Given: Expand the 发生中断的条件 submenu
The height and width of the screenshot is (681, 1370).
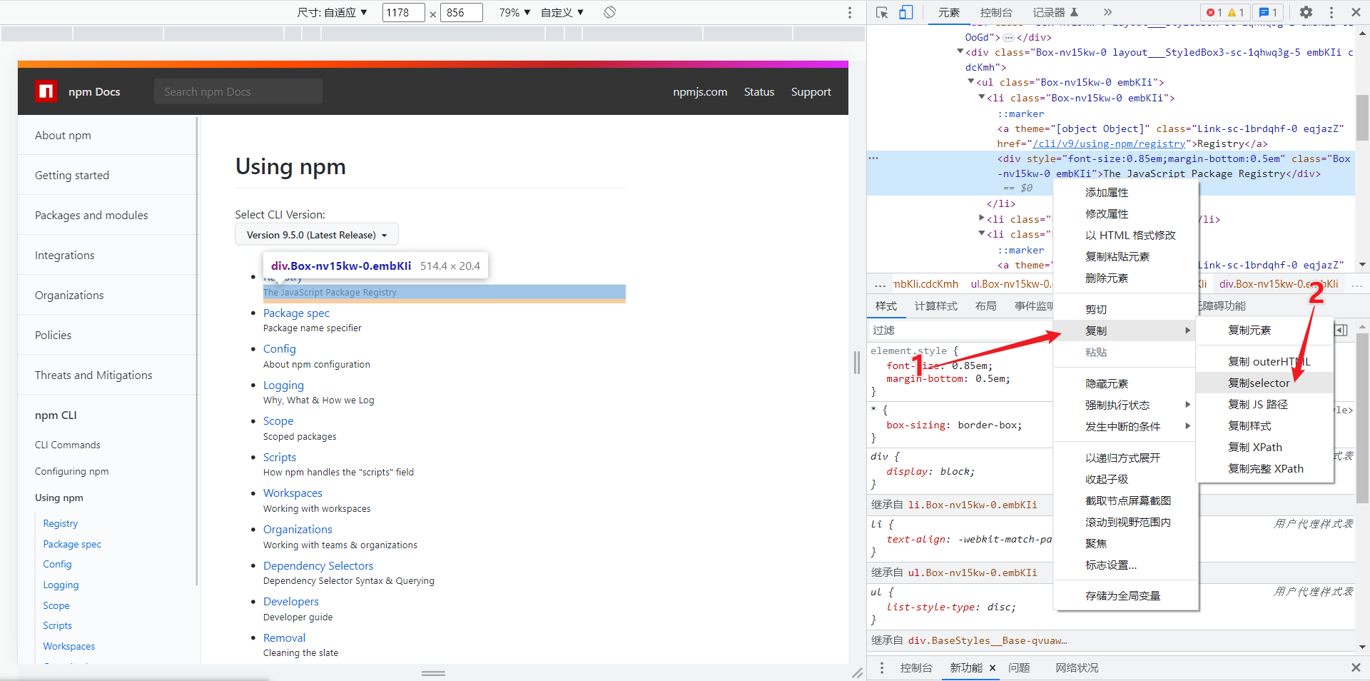Looking at the screenshot, I should coord(1126,426).
